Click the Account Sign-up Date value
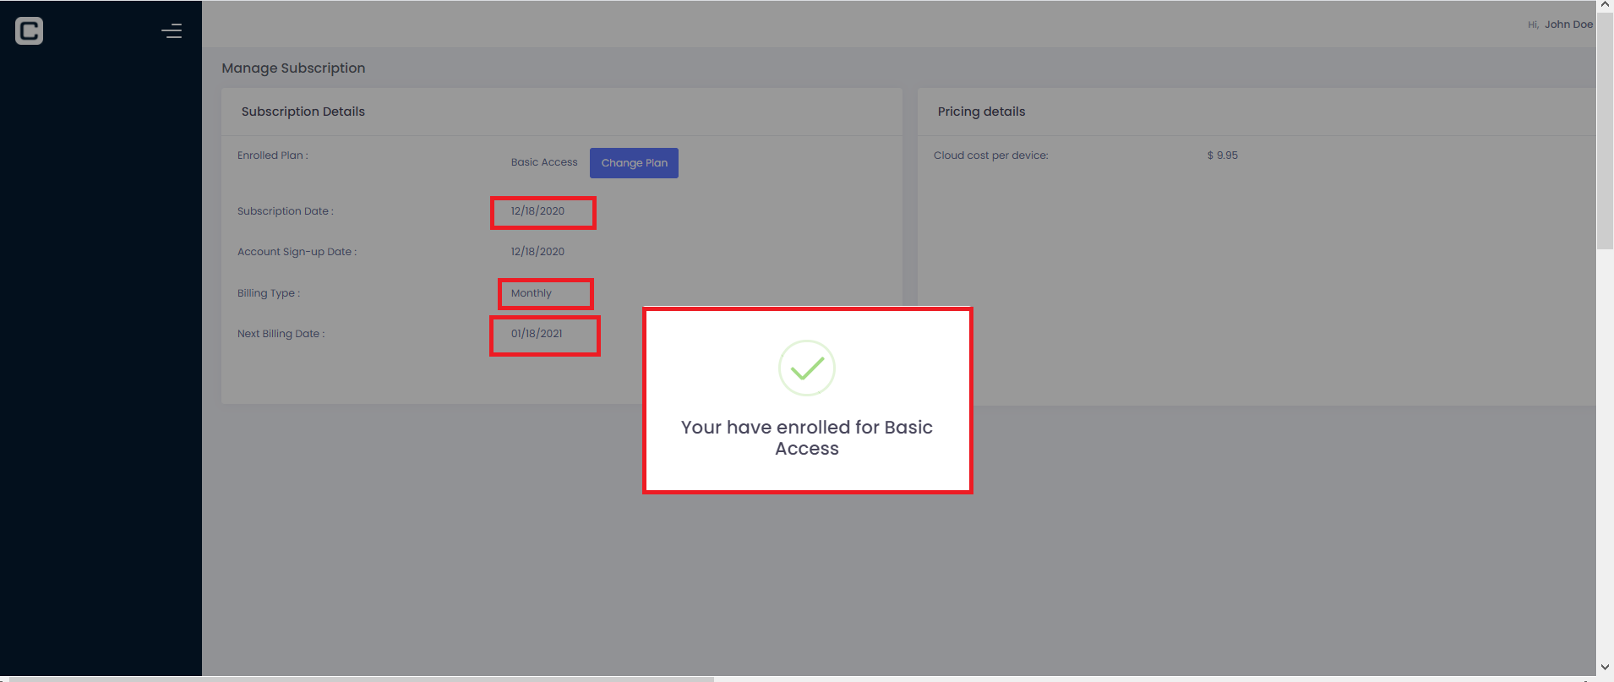Image resolution: width=1614 pixels, height=682 pixels. 537,252
